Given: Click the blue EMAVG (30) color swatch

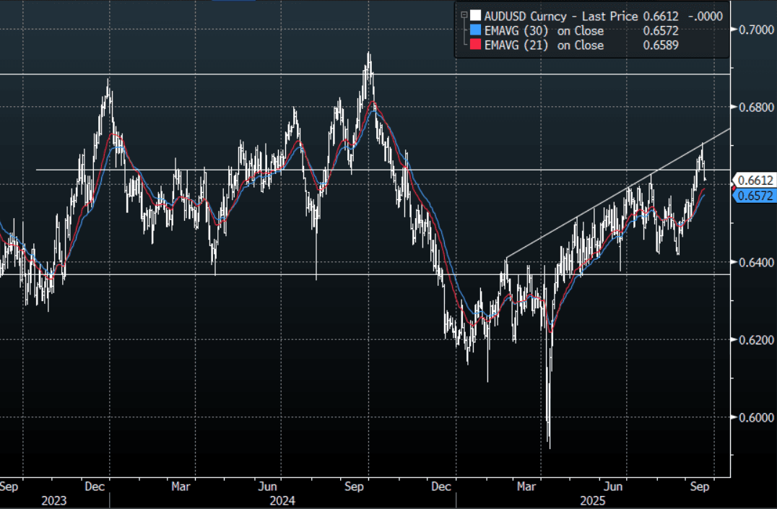Looking at the screenshot, I should tap(475, 30).
